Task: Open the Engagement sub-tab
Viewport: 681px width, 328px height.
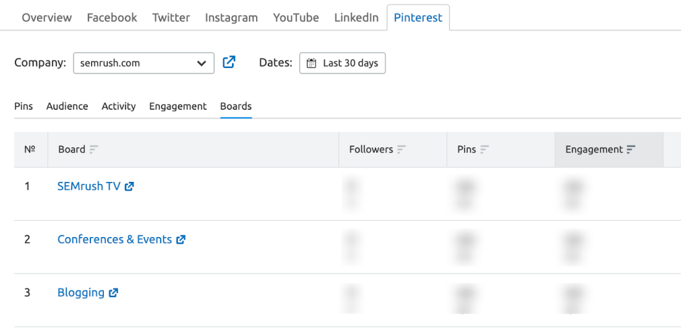Action: pyautogui.click(x=178, y=106)
